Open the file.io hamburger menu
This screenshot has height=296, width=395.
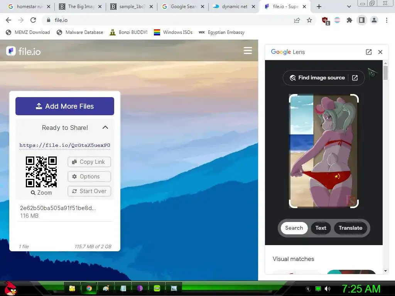pyautogui.click(x=248, y=50)
